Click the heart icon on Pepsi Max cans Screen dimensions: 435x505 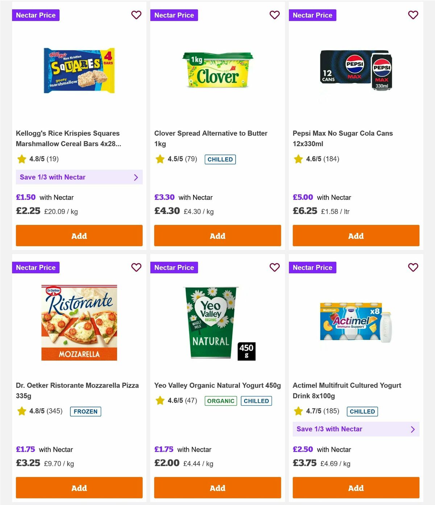[413, 15]
